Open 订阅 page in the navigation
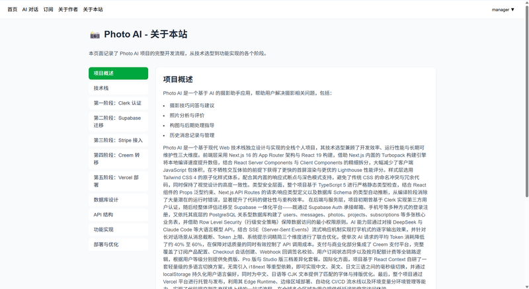The width and height of the screenshot is (529, 289). pyautogui.click(x=48, y=9)
